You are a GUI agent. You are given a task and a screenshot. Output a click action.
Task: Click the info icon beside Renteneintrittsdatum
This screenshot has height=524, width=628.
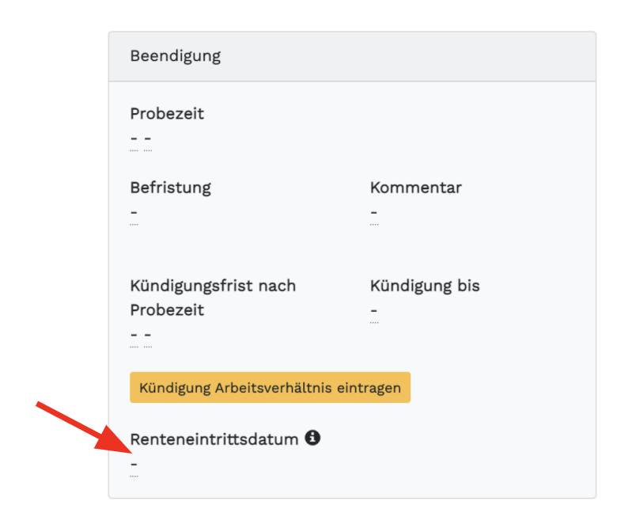click(x=313, y=438)
